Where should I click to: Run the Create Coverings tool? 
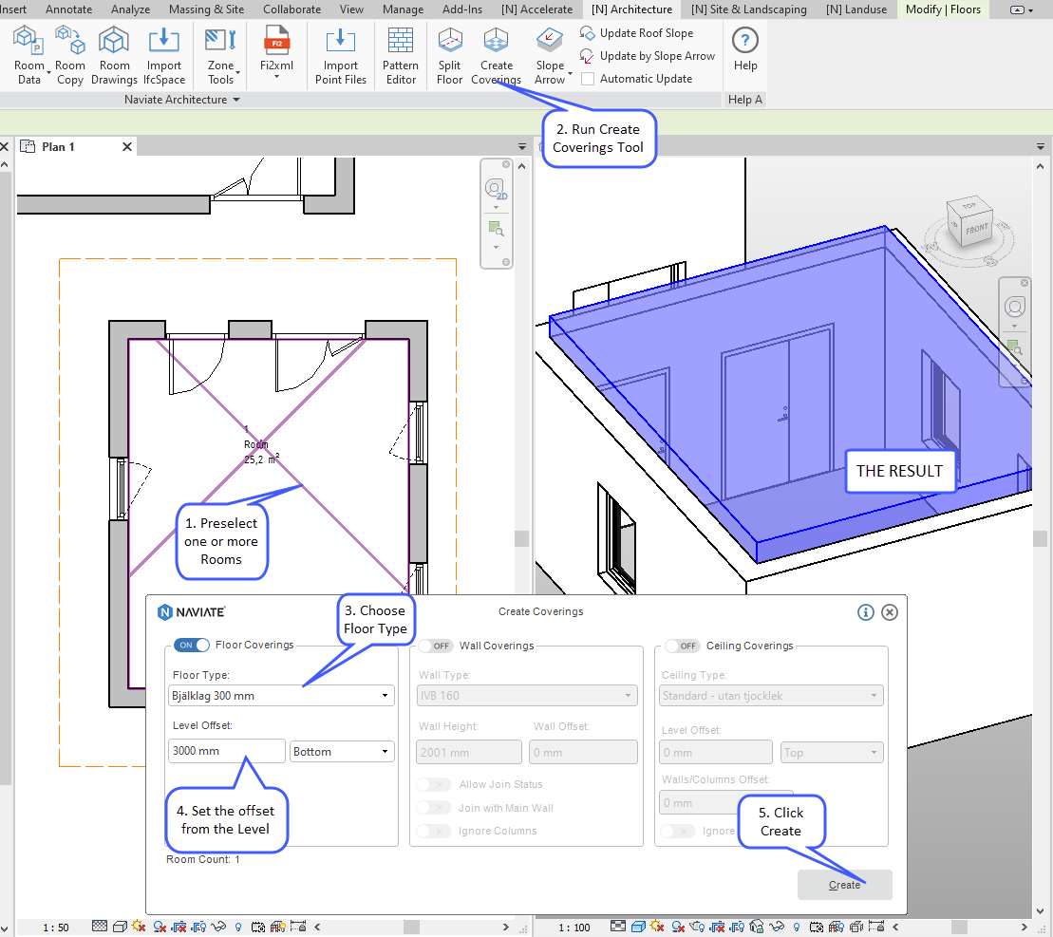coord(496,54)
